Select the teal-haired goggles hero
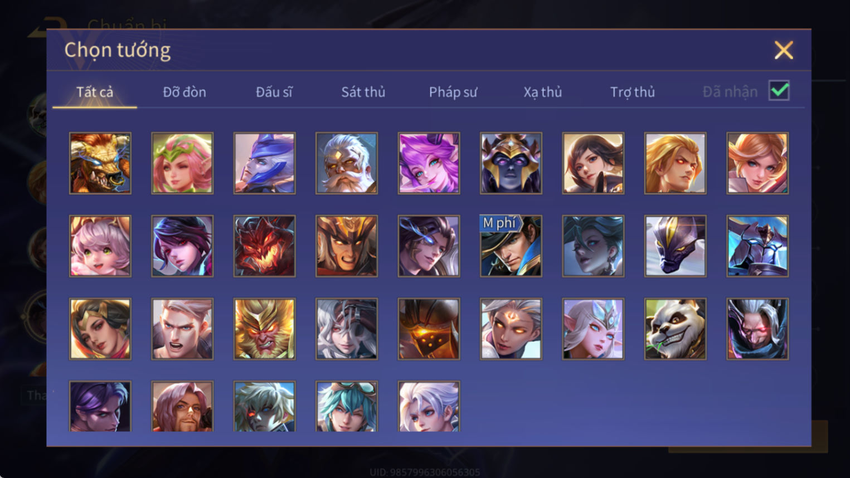This screenshot has height=478, width=850. click(346, 407)
